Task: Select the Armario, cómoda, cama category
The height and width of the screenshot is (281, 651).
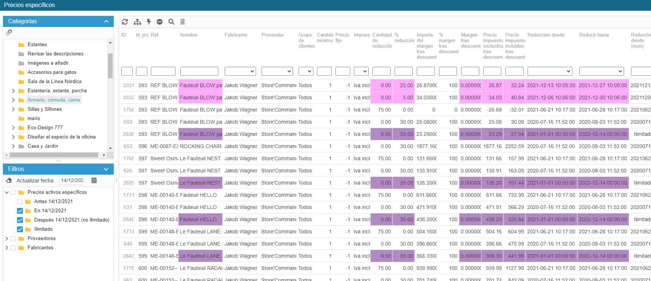Action: click(54, 100)
